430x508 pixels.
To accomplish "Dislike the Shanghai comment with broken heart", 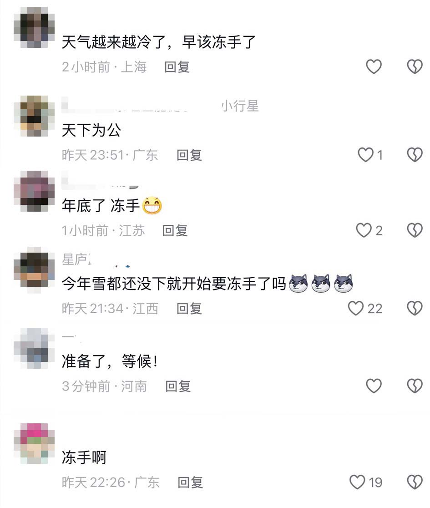I will point(415,67).
